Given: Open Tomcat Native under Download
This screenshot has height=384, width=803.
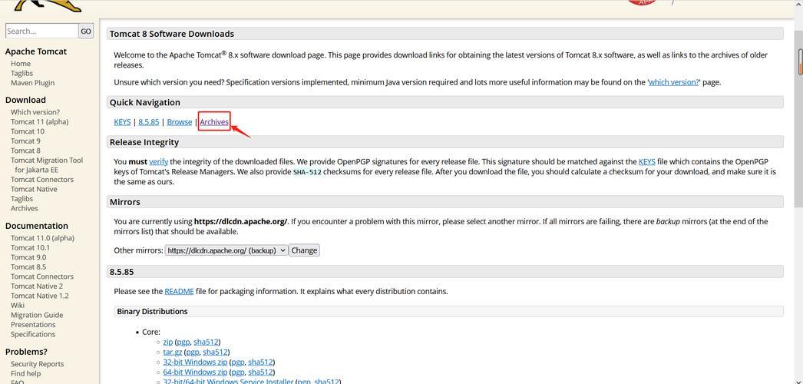Looking at the screenshot, I should pos(34,190).
